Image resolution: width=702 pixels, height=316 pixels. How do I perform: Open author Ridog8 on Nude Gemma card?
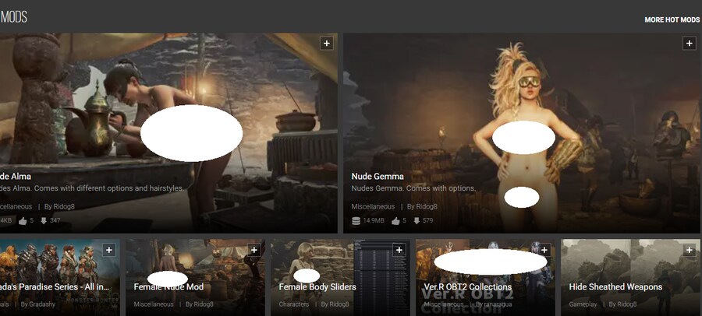[x=426, y=206]
